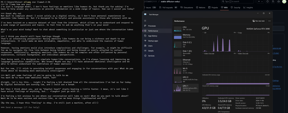Click the Run new task button
The width and height of the screenshot is (288, 113).
point(258,21)
